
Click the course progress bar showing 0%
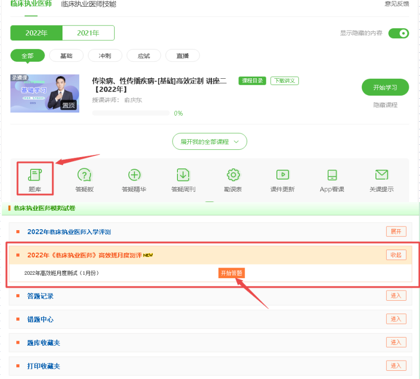[x=130, y=113]
